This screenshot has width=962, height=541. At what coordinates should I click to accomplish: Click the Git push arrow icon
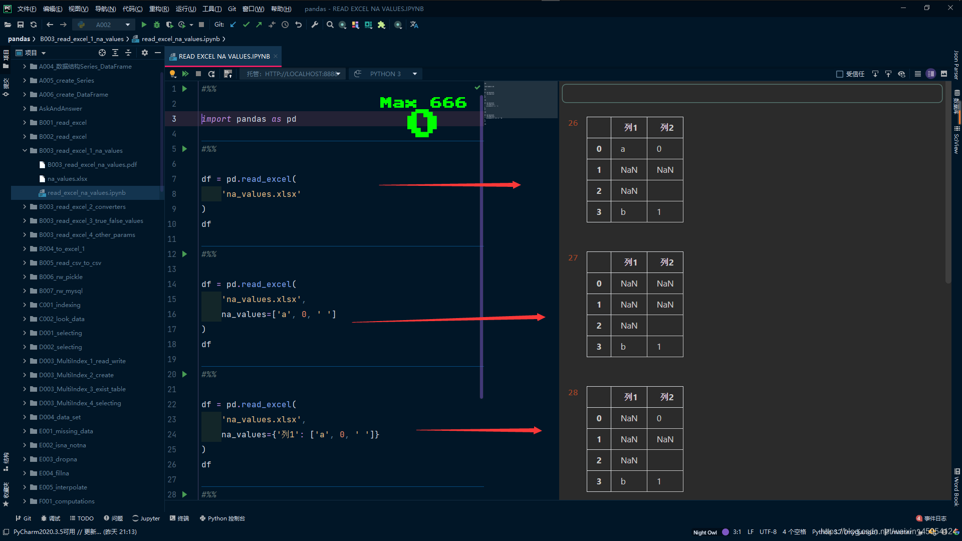[x=259, y=25]
